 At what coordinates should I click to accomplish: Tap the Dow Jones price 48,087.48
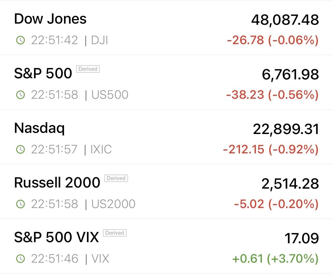click(285, 20)
